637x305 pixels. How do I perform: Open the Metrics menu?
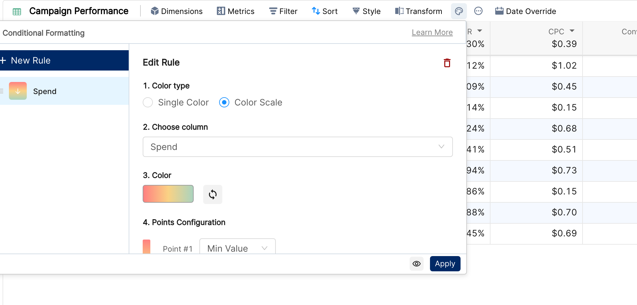(235, 11)
